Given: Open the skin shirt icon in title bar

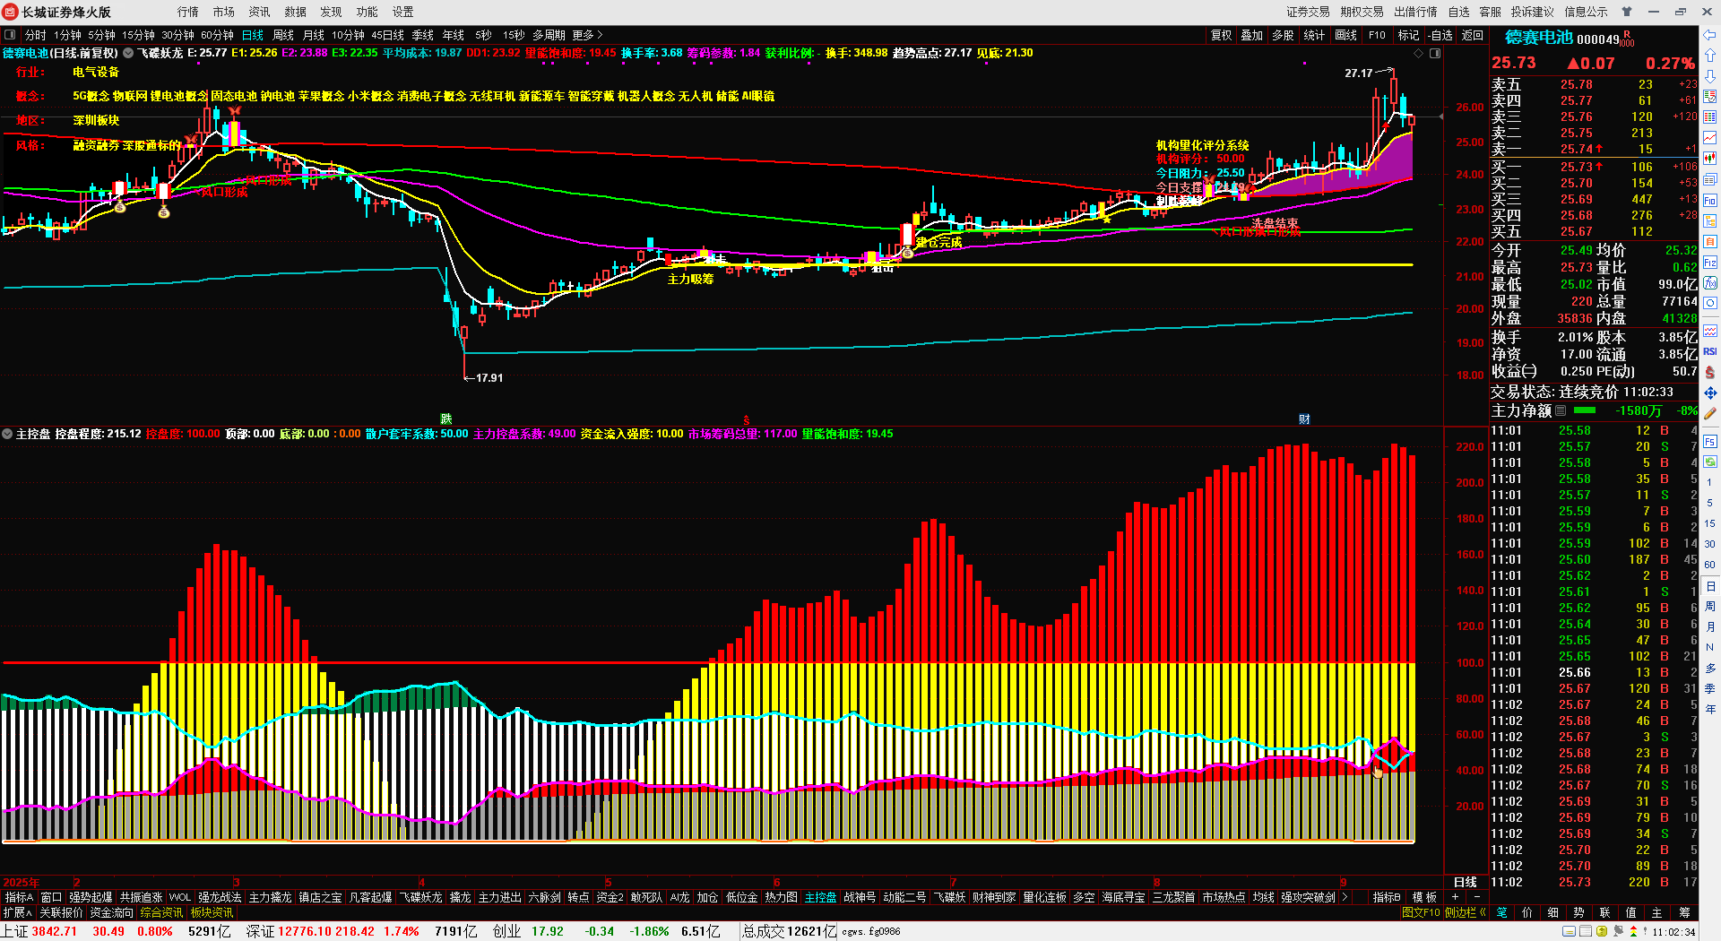Looking at the screenshot, I should (x=1627, y=12).
